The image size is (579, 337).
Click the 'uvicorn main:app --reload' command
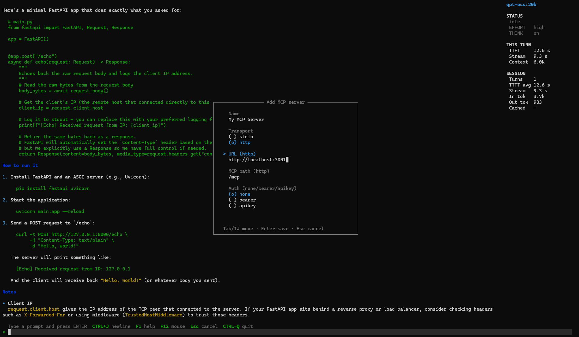50,211
